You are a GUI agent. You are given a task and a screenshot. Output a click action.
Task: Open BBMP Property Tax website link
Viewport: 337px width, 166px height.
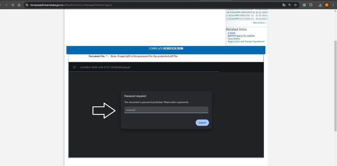[x=241, y=36]
